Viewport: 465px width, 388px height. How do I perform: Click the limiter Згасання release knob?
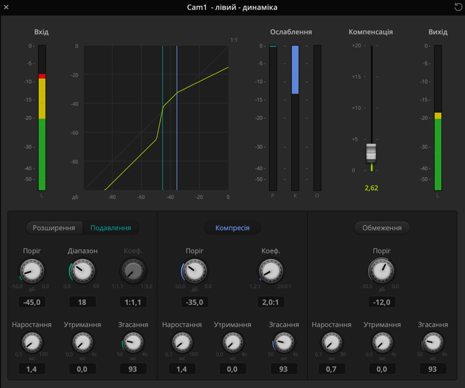[x=432, y=343]
